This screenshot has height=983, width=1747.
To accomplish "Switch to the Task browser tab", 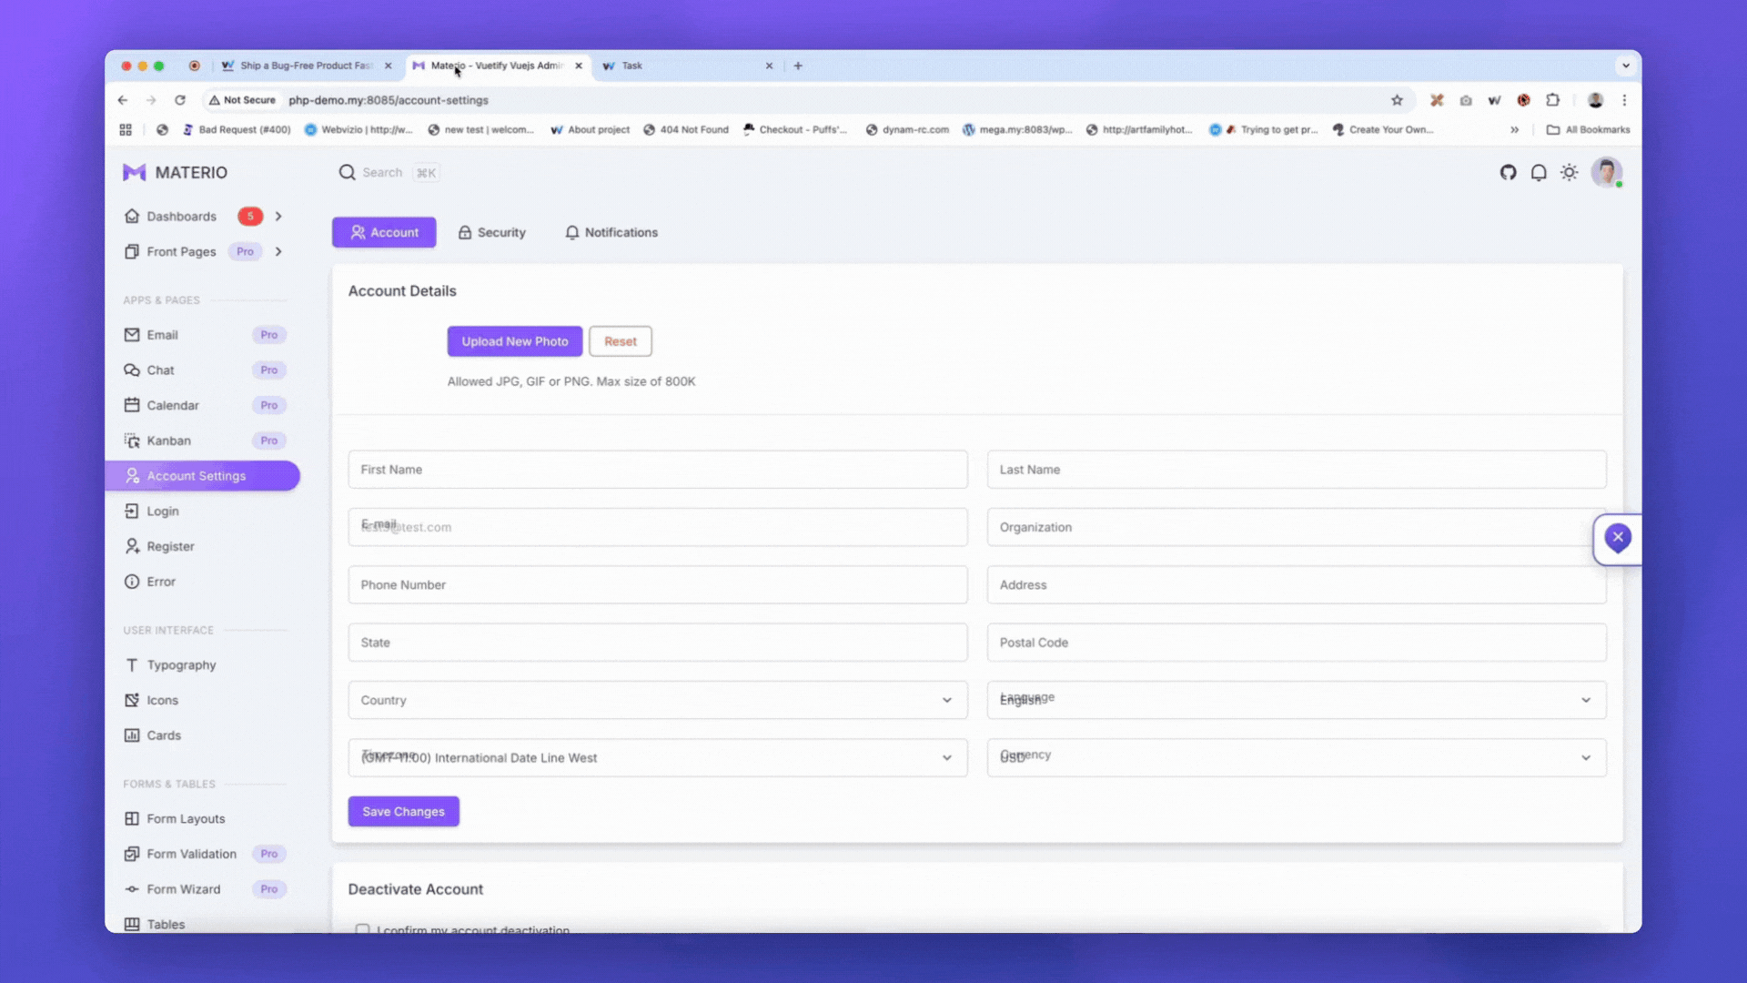I will click(687, 66).
